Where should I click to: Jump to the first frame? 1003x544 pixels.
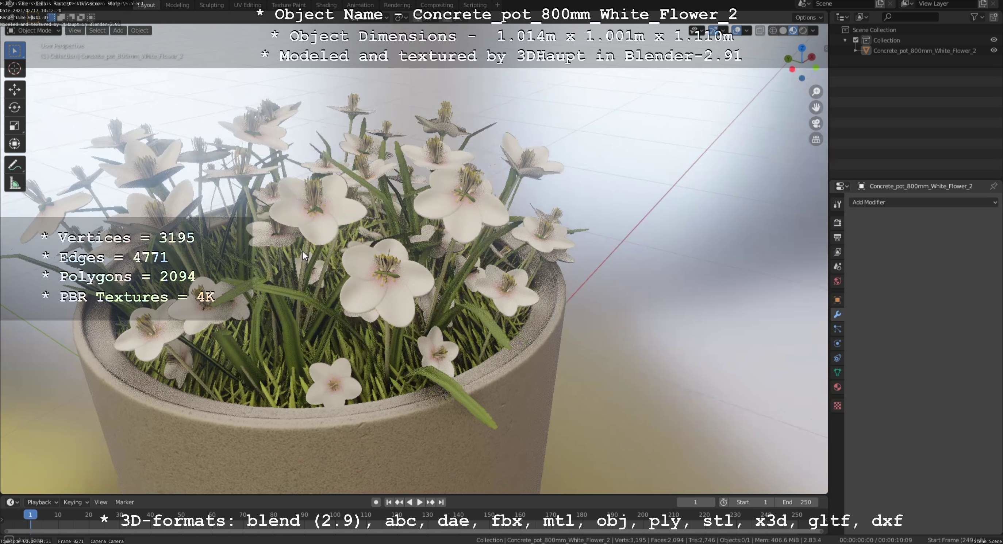[389, 502]
